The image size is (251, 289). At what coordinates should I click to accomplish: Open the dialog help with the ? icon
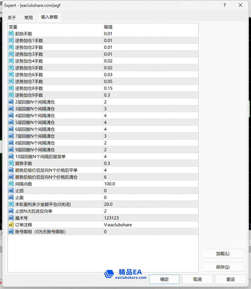click(225, 5)
